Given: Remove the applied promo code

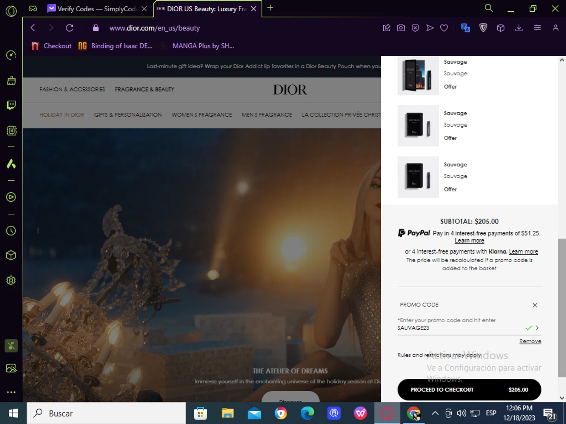Looking at the screenshot, I should 530,341.
